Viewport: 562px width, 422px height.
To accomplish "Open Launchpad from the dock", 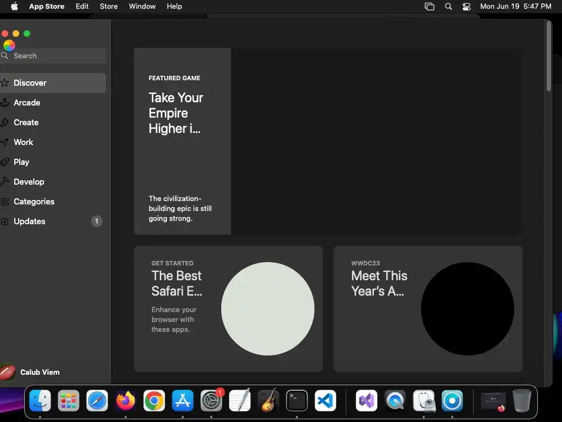I will [69, 401].
